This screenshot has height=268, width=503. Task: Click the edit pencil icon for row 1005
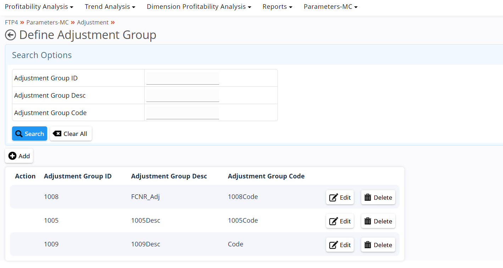pos(334,221)
